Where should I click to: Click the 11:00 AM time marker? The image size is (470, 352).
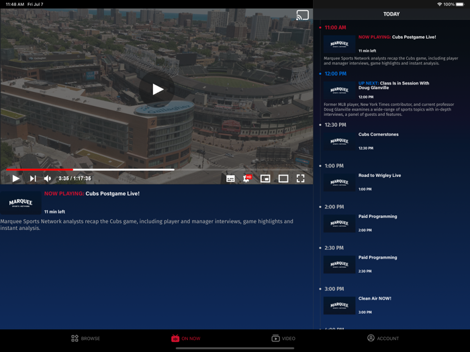click(335, 27)
